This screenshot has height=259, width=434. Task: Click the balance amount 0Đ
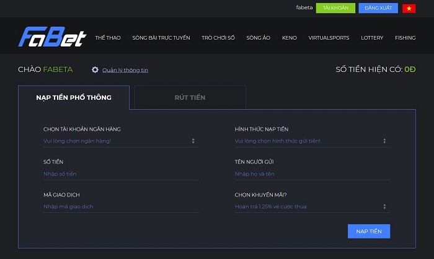(410, 69)
